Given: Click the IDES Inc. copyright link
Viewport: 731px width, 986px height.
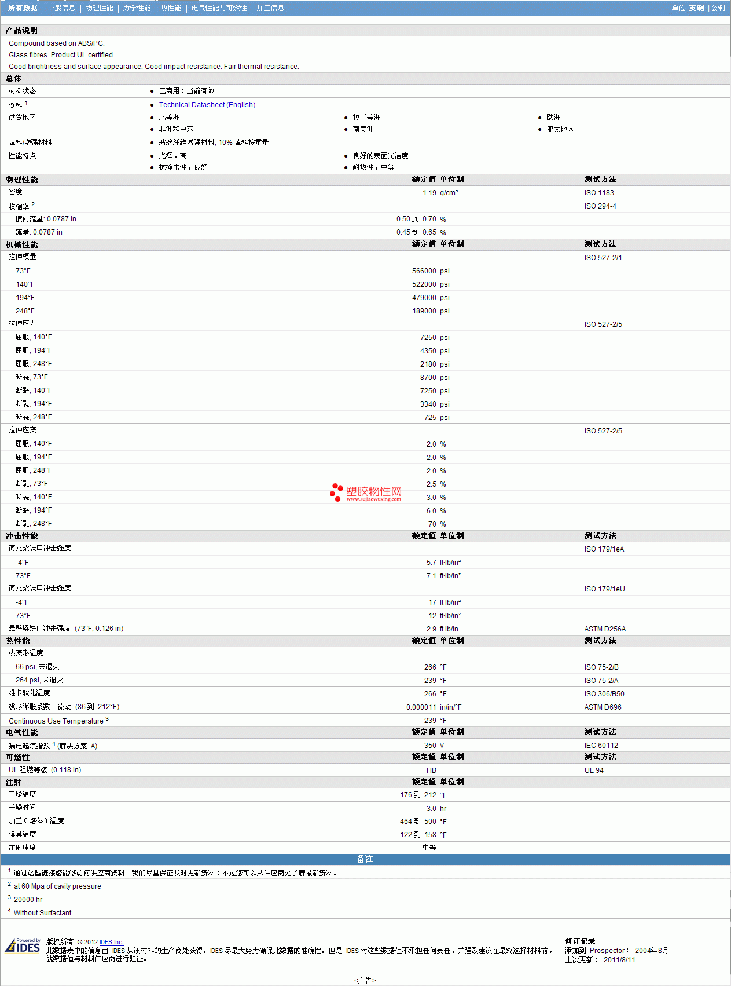Looking at the screenshot, I should [112, 942].
